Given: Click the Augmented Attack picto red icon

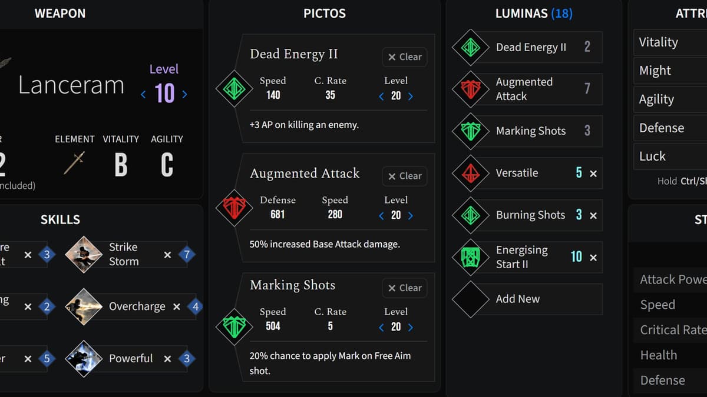Looking at the screenshot, I should pyautogui.click(x=234, y=208).
